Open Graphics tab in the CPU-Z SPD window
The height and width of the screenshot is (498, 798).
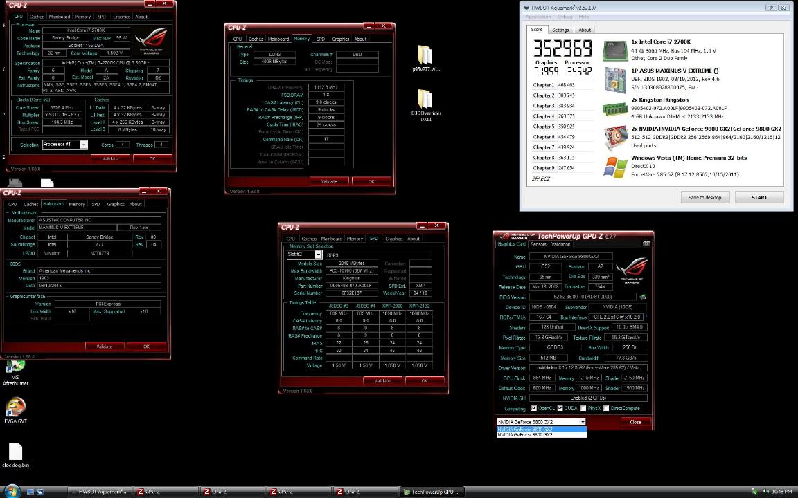(x=394, y=239)
